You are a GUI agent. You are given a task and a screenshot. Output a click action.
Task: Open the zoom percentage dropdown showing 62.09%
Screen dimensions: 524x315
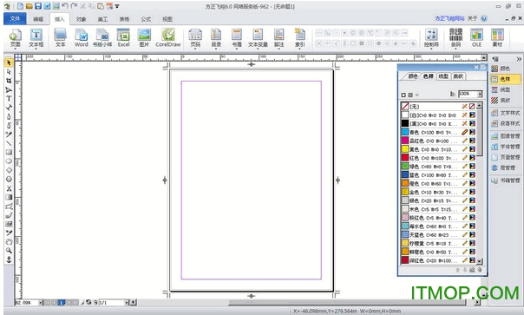pos(41,303)
